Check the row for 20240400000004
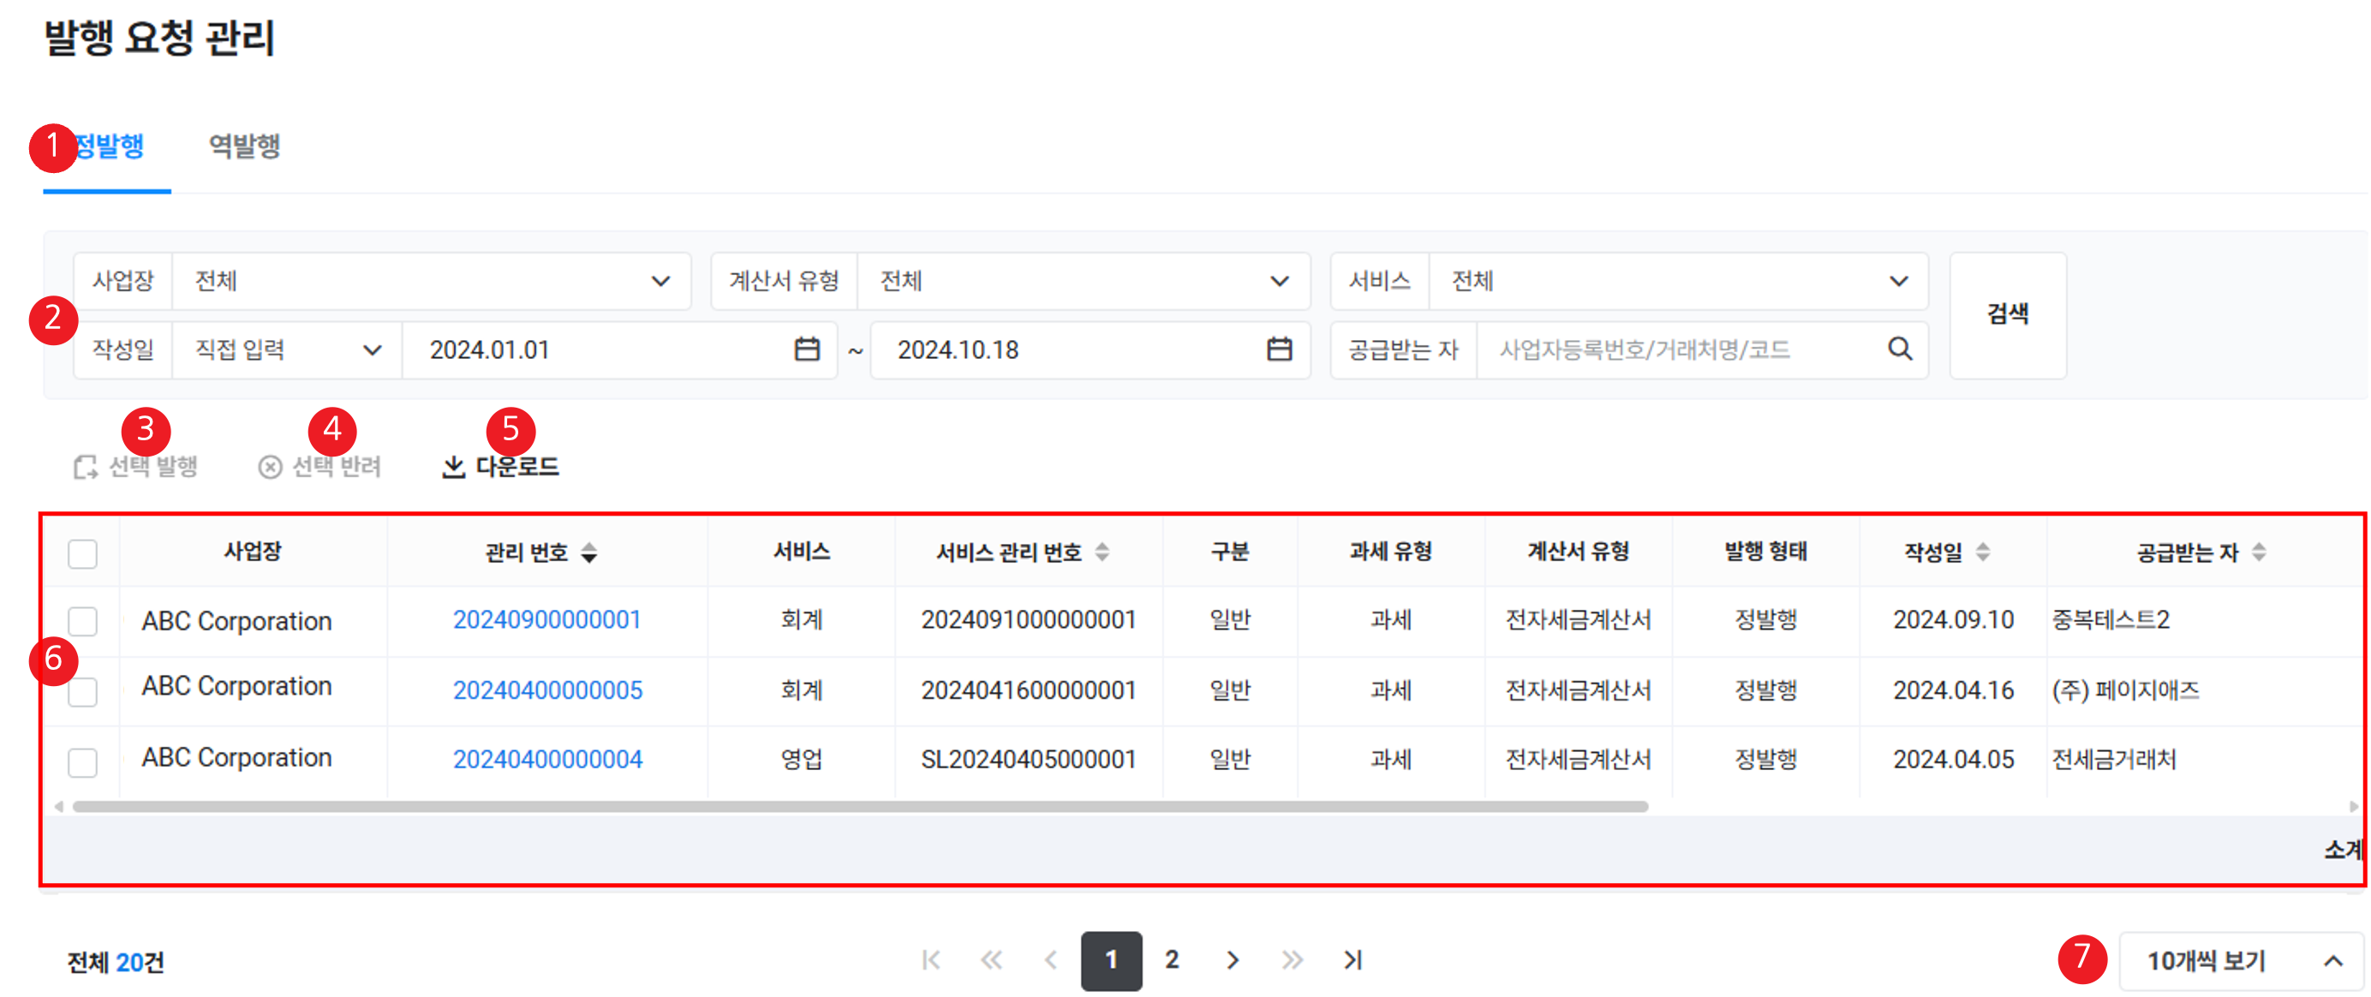The image size is (2371, 997). pyautogui.click(x=83, y=761)
